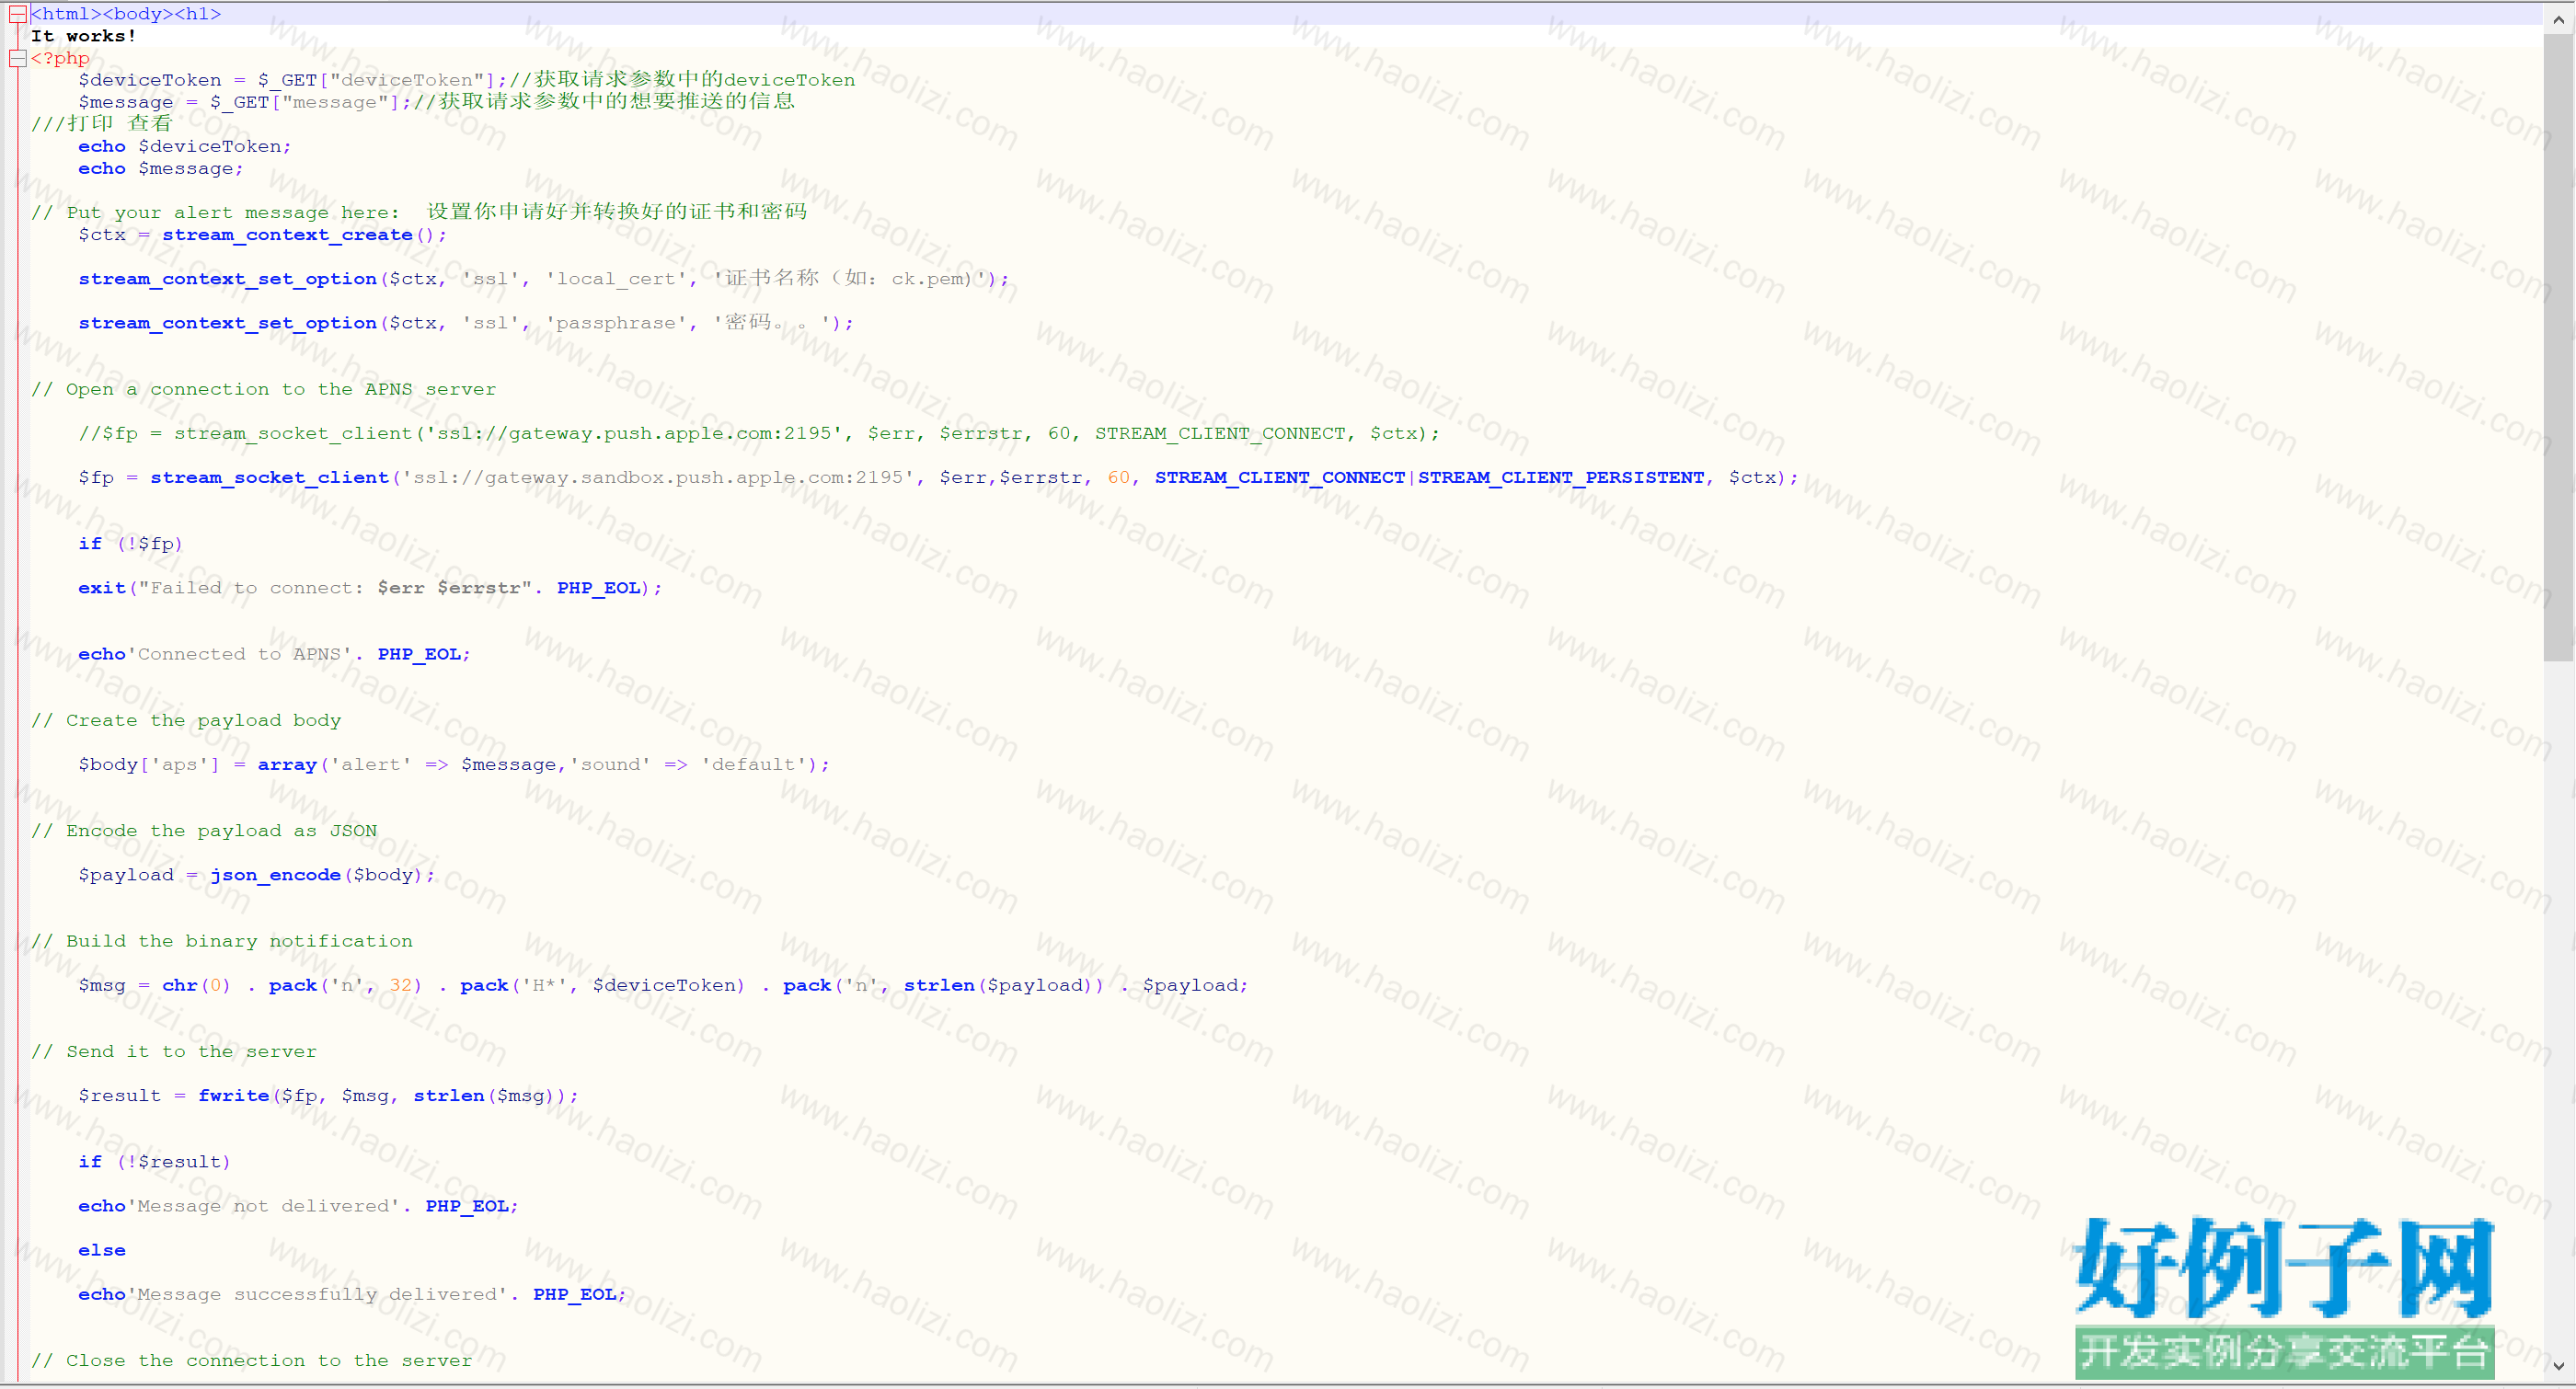
Task: Collapse the <?php block fold marker
Action: pos(17,58)
